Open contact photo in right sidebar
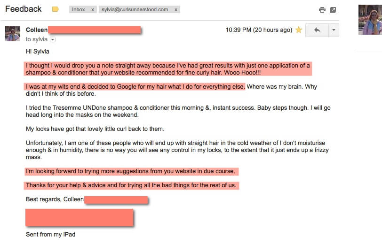Viewport: 382px width, 244px height. click(370, 20)
